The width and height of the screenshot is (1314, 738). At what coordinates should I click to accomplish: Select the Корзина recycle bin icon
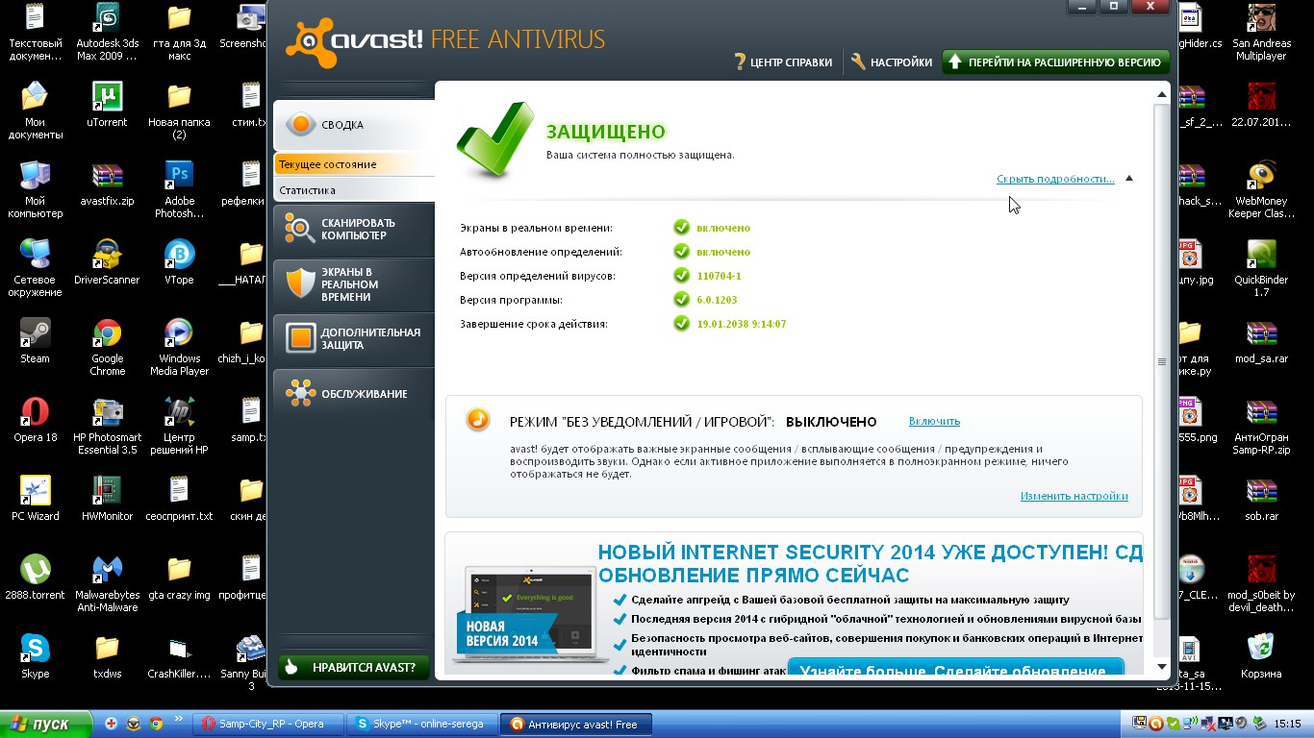pyautogui.click(x=1261, y=655)
